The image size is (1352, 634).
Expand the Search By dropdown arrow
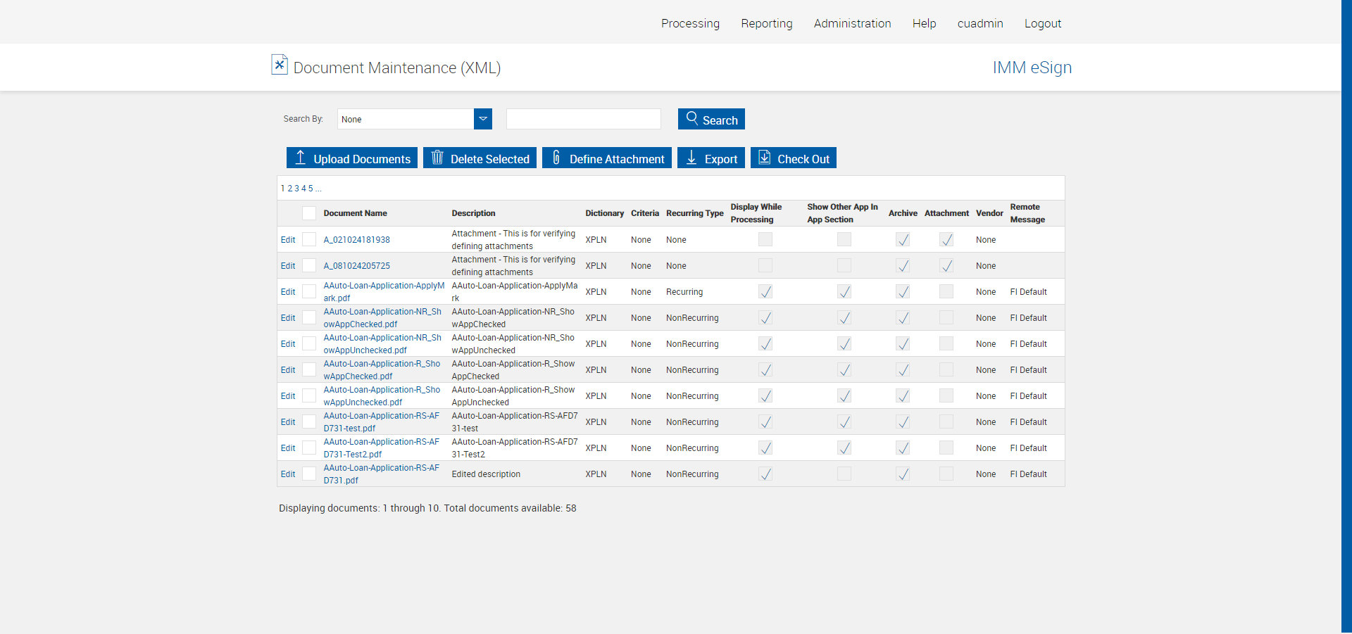(x=483, y=119)
